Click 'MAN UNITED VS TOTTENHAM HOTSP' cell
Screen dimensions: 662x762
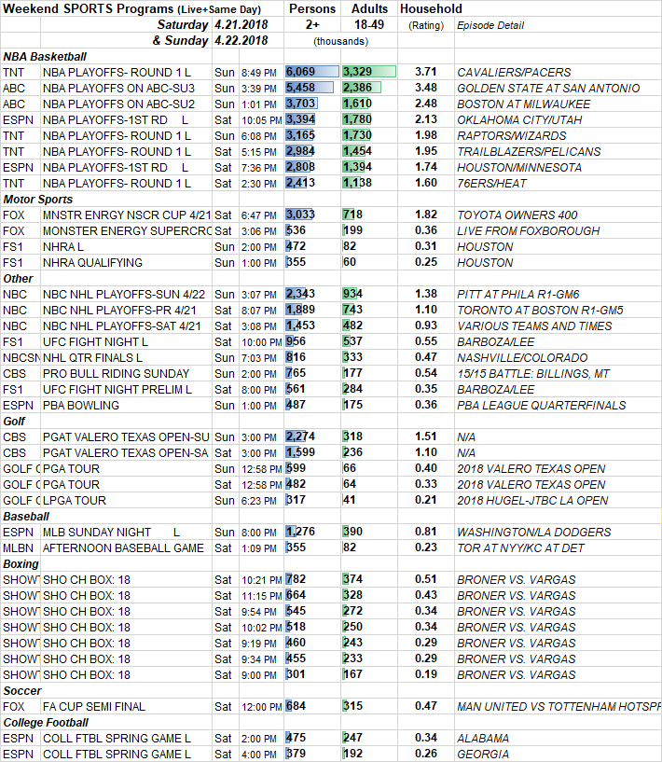[x=559, y=707]
